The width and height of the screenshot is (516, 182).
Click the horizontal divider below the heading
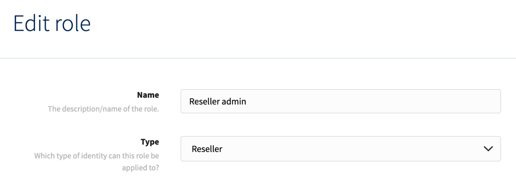click(258, 58)
